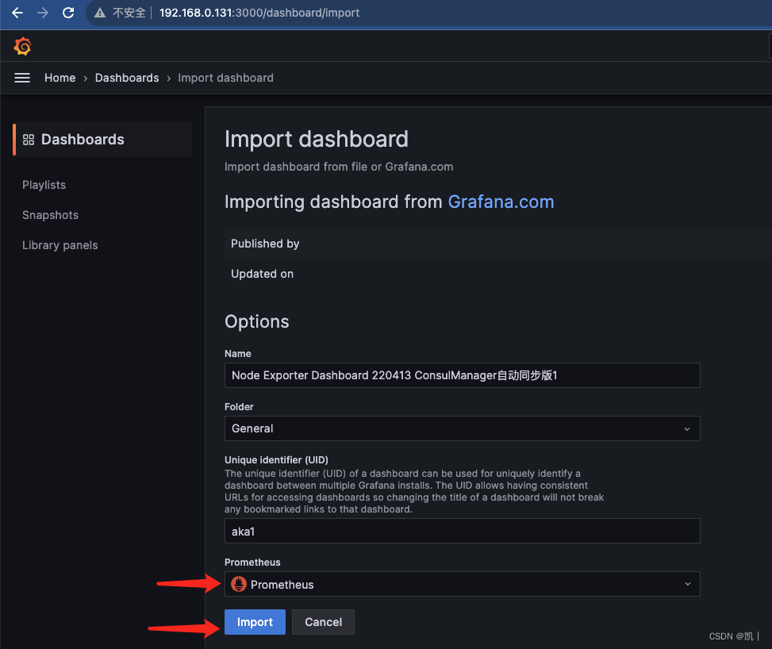Go to Home breadcrumb
The height and width of the screenshot is (649, 772).
60,78
